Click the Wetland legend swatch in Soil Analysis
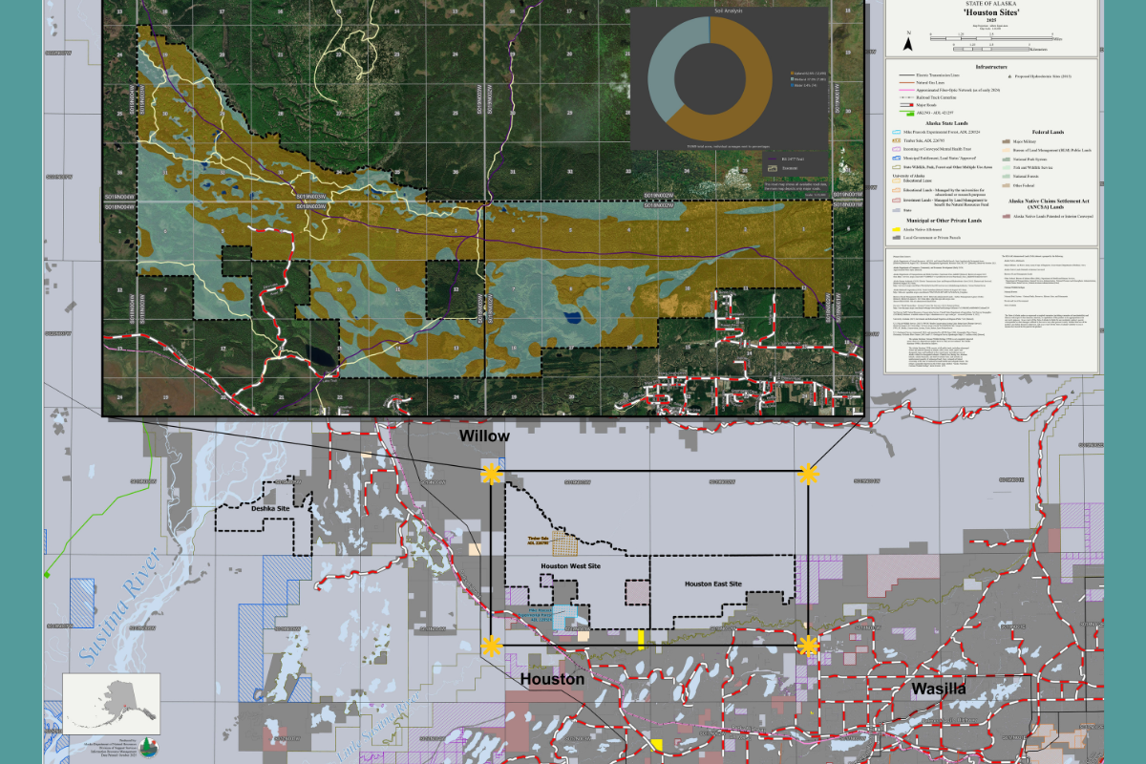1146x764 pixels. point(793,79)
